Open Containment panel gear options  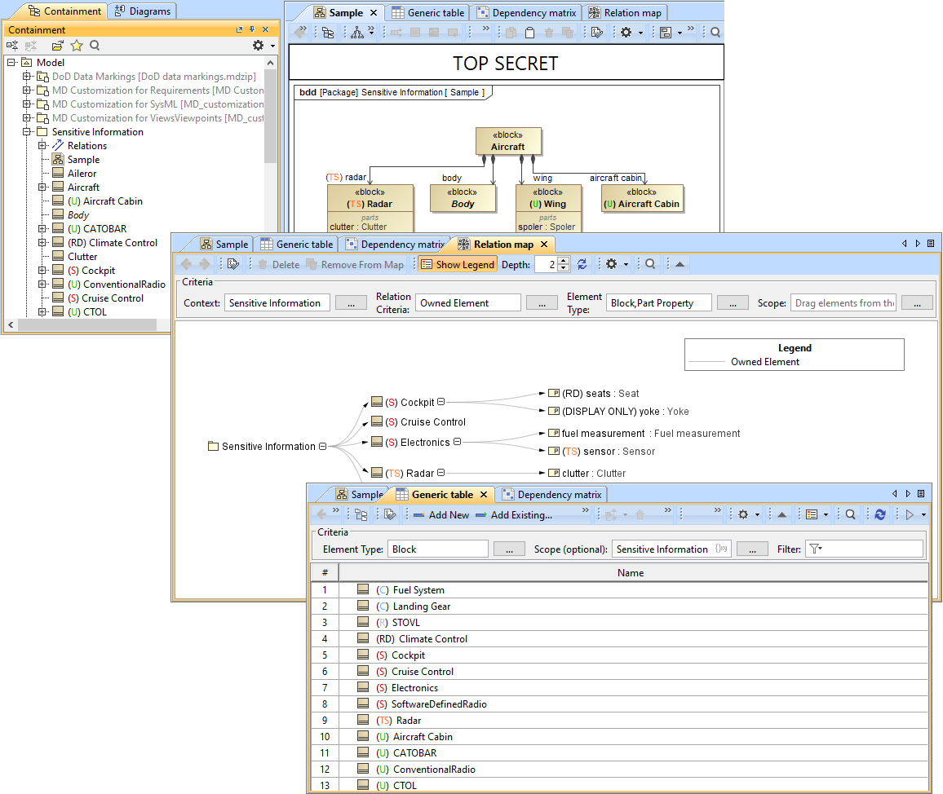point(259,46)
